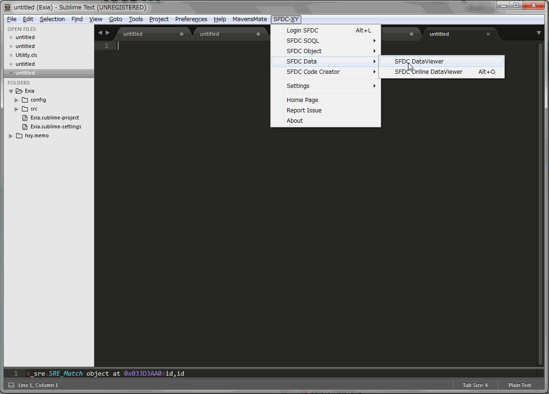
Task: Choose Login SFDC
Action: pos(326,31)
